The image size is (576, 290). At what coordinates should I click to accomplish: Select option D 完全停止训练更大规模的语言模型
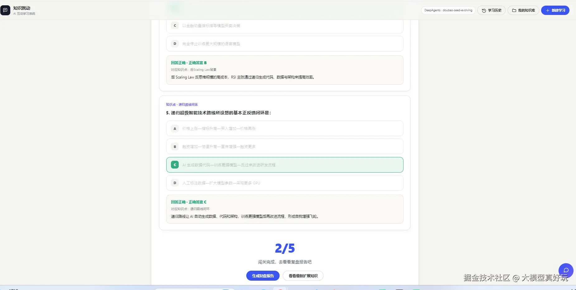[x=285, y=44]
